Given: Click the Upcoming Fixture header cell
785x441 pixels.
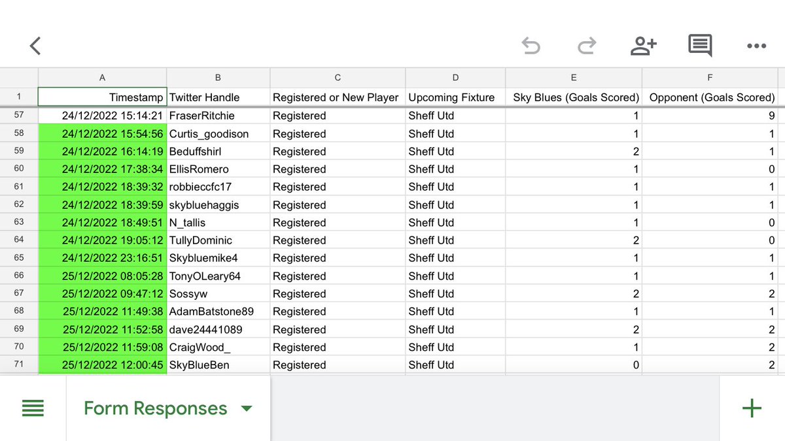Looking at the screenshot, I should point(455,97).
